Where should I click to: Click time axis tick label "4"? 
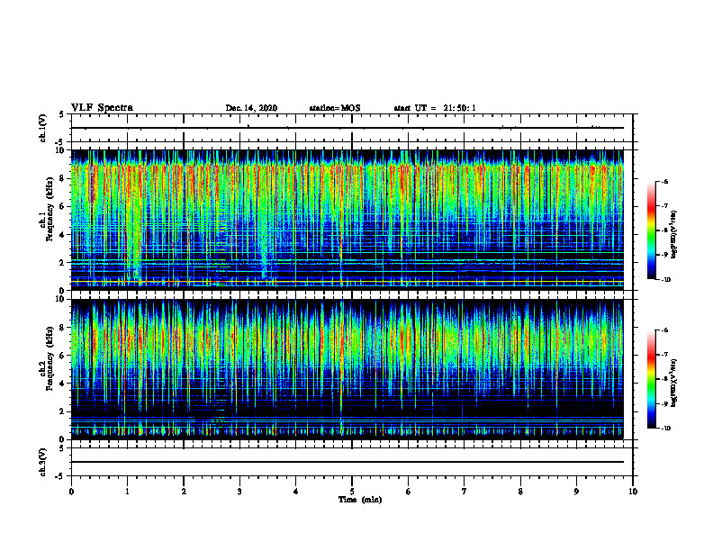pos(296,492)
